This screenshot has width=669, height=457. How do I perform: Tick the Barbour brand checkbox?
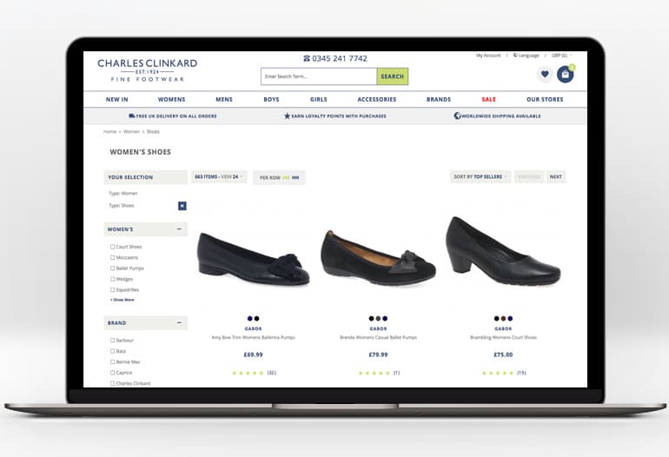click(x=113, y=340)
